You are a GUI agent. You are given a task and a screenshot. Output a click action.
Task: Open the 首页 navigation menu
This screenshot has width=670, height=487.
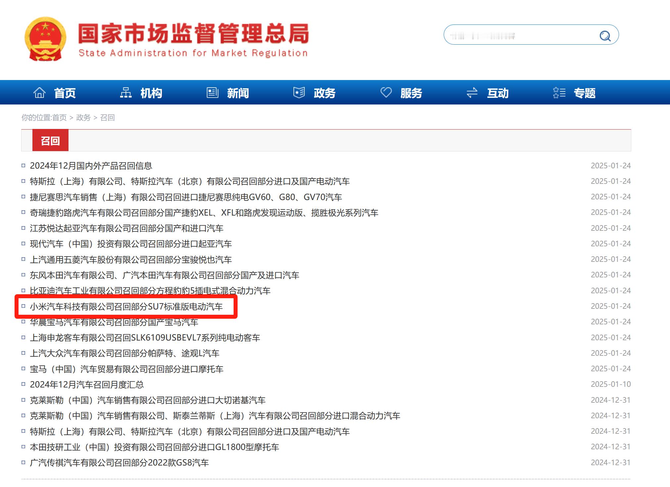coord(65,93)
